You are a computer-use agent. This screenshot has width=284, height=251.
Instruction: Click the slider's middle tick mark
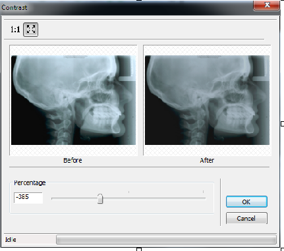[x=128, y=192]
